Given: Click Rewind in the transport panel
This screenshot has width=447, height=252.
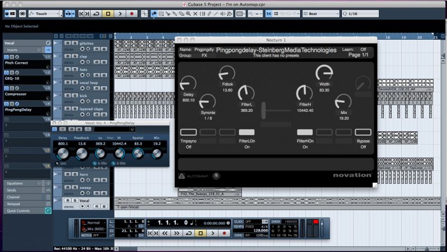Looking at the screenshot, I should point(165,233).
